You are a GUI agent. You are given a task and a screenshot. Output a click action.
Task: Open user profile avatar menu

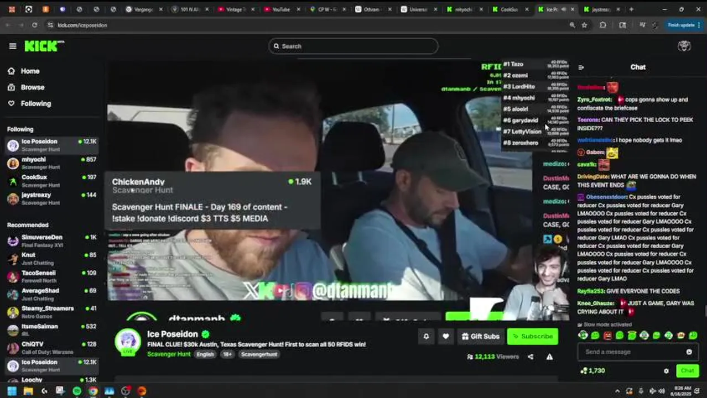pyautogui.click(x=684, y=46)
